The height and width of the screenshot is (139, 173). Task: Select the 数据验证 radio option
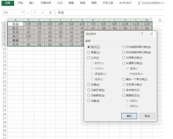click(x=124, y=95)
